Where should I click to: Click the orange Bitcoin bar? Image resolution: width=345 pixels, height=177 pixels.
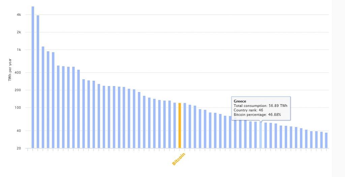pos(180,125)
